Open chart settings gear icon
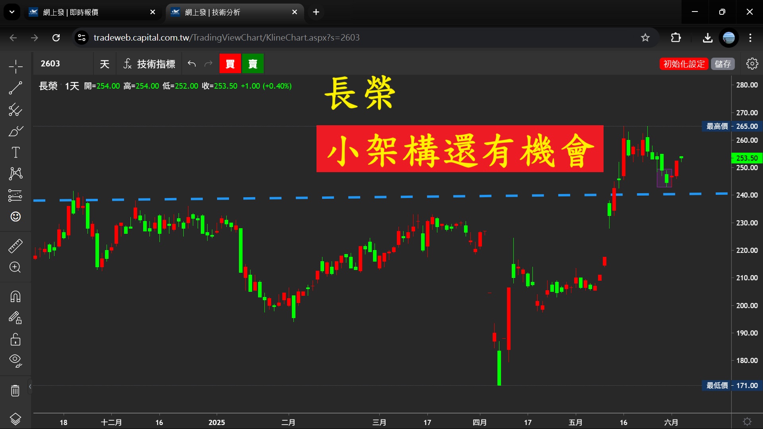The height and width of the screenshot is (429, 763). 752,64
